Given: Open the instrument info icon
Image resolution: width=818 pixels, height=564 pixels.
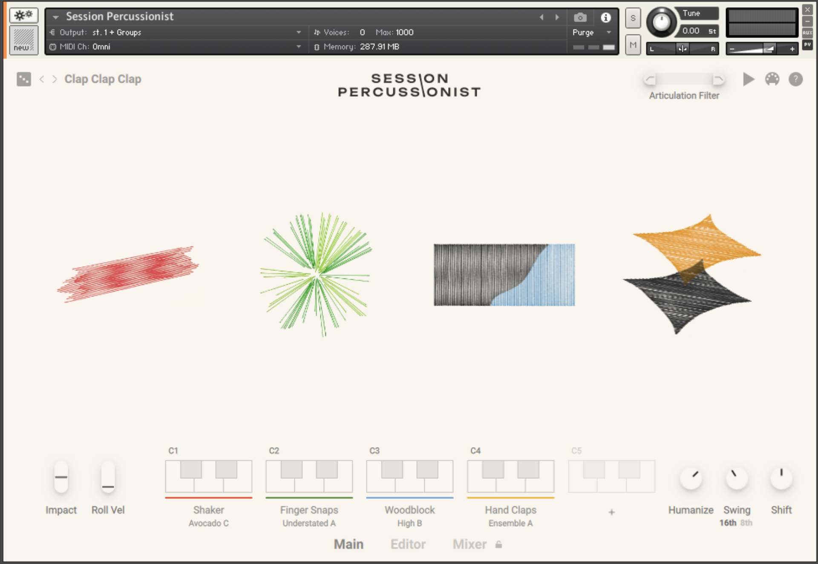Looking at the screenshot, I should tap(605, 17).
